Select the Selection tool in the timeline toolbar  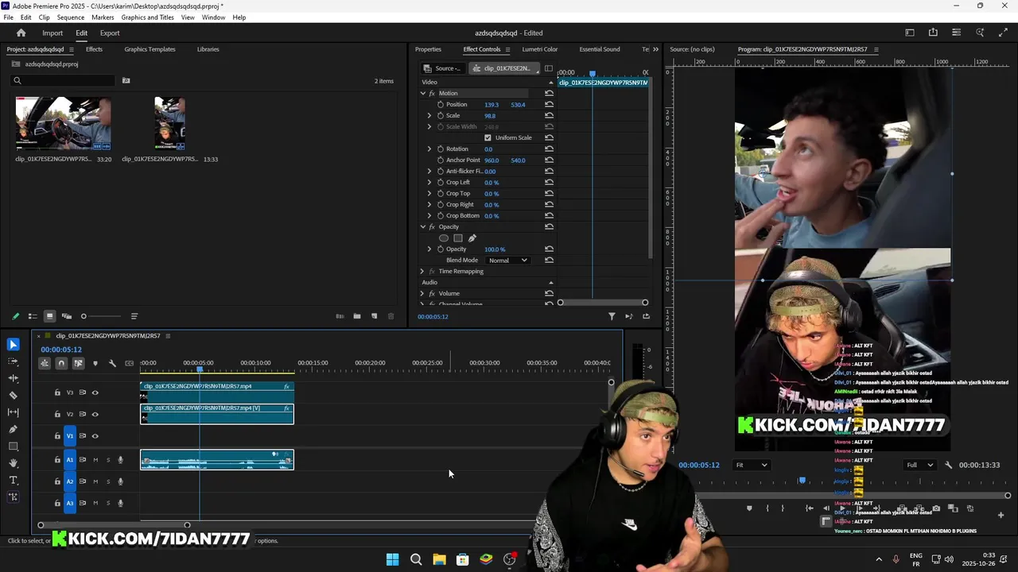click(x=13, y=344)
